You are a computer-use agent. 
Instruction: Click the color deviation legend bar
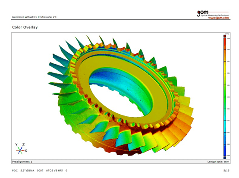pyautogui.click(x=225, y=97)
